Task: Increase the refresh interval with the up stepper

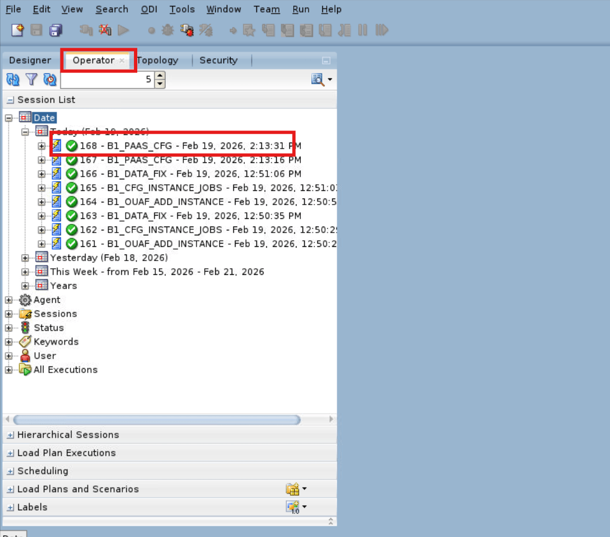Action: point(159,76)
